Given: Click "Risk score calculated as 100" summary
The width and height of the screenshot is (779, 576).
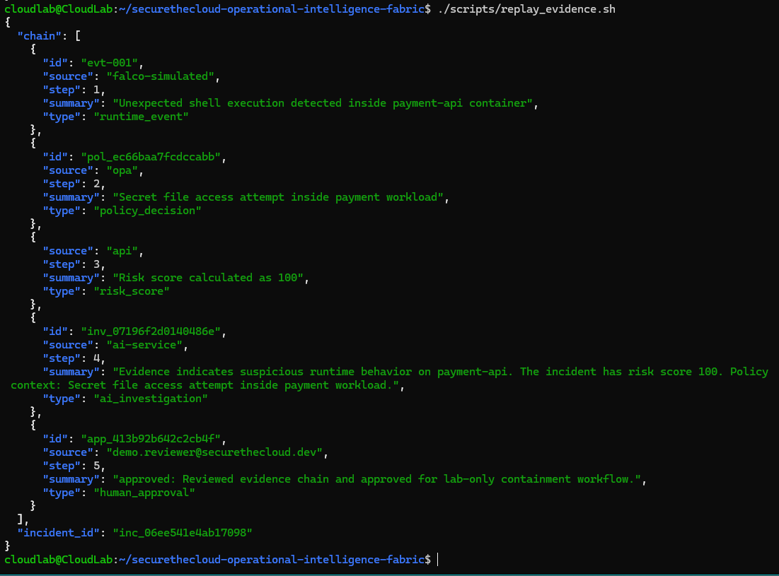Looking at the screenshot, I should click(208, 277).
